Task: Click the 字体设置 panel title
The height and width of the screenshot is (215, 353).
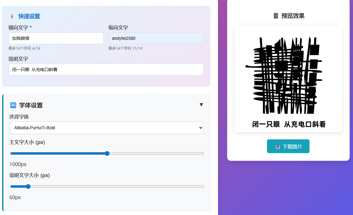Action: coord(31,105)
